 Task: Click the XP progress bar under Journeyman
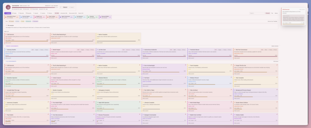tap(35, 8)
